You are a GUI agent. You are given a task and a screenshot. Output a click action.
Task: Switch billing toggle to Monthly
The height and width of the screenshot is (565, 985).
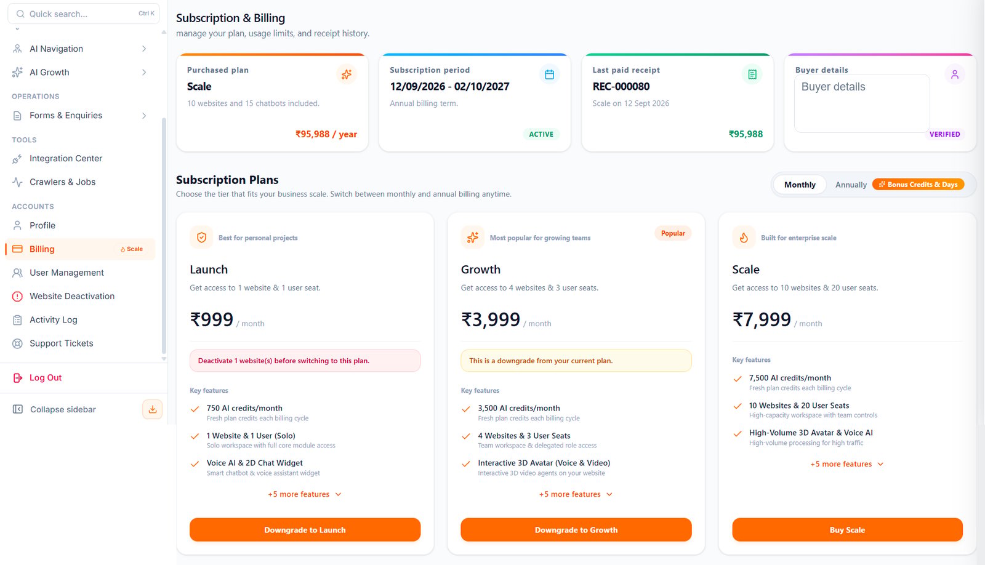[800, 185]
